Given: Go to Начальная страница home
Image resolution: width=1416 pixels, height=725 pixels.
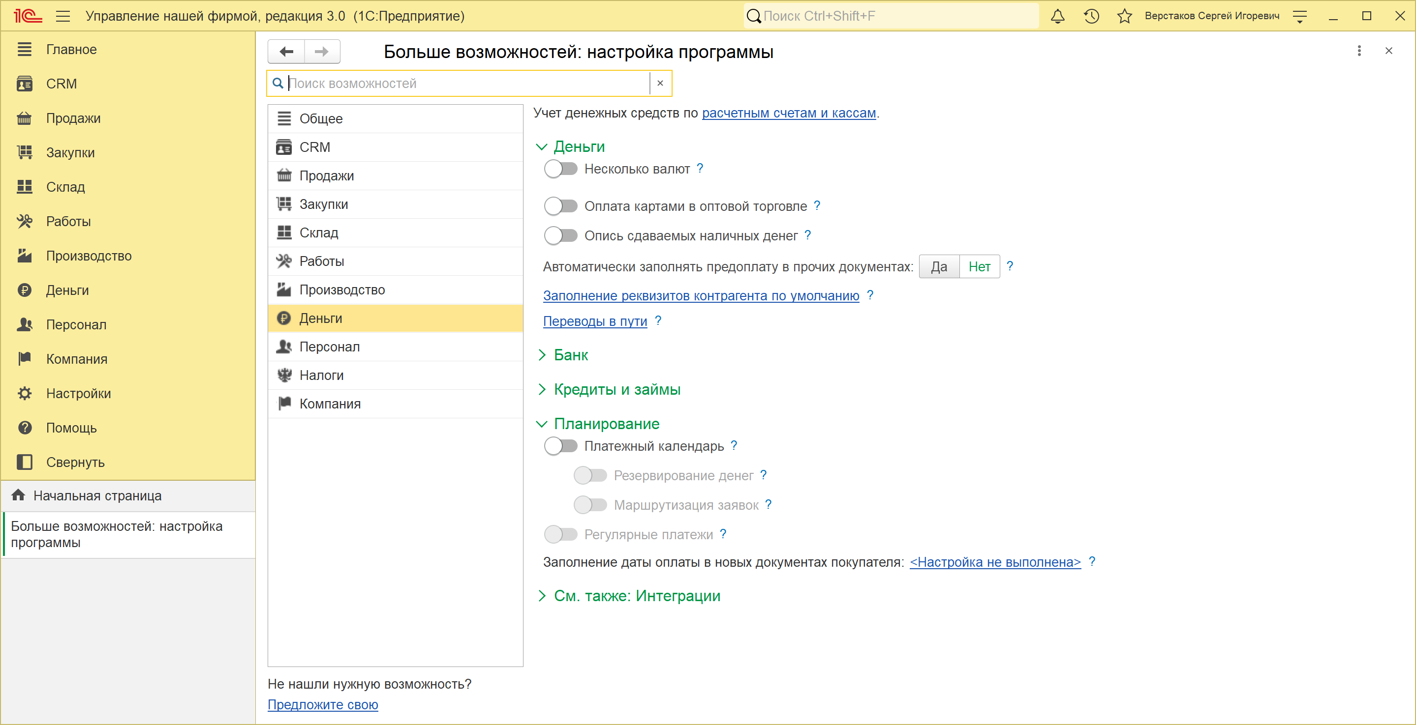Looking at the screenshot, I should coord(128,496).
